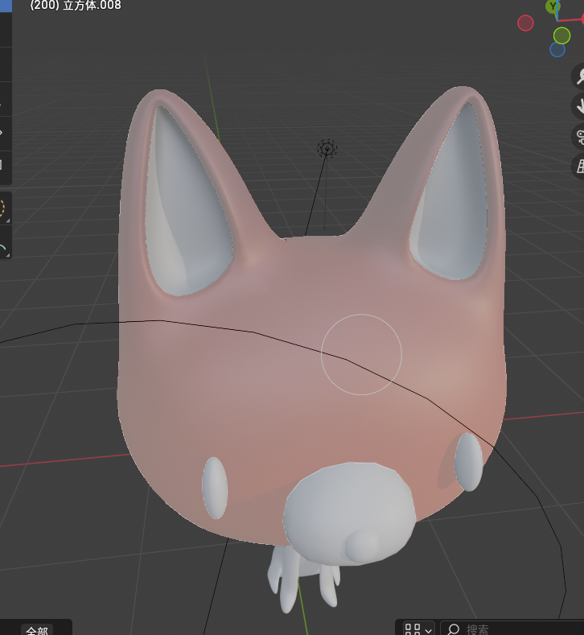Viewport: 584px width, 635px height.
Task: Switch to the 全部 tab
Action: click(x=37, y=630)
